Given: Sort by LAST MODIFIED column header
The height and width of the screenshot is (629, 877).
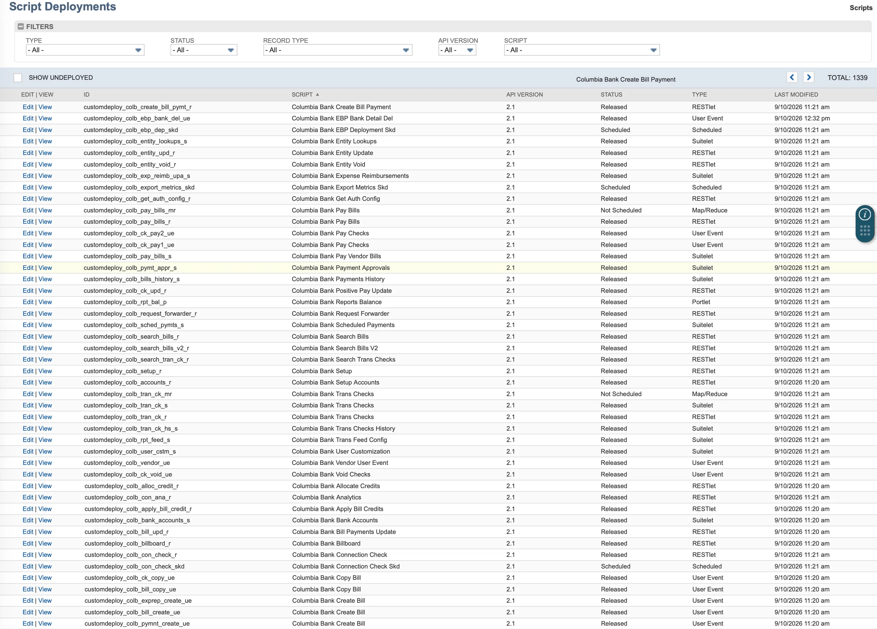Looking at the screenshot, I should (796, 94).
